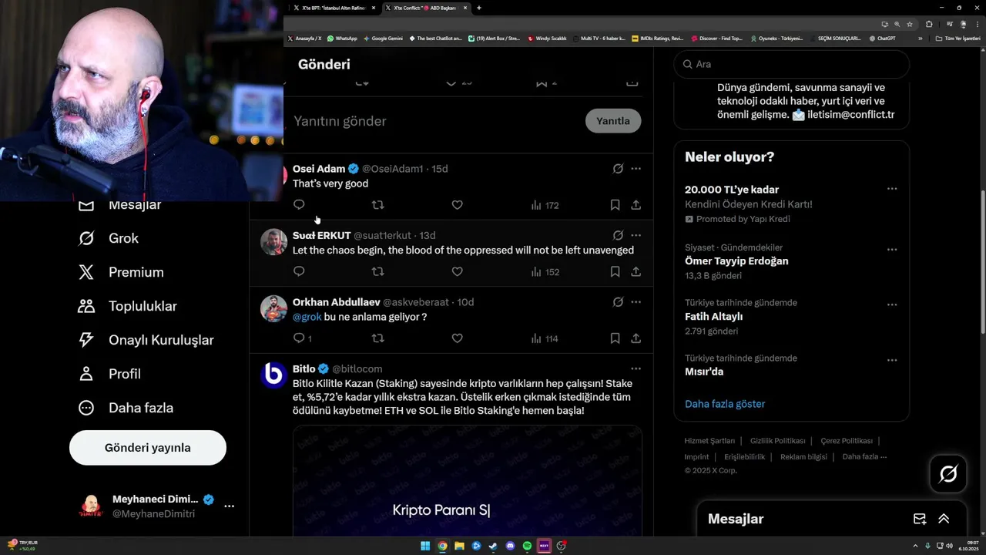The height and width of the screenshot is (555, 986).
Task: Bookmark Suat ERKUT's comment
Action: point(615,271)
